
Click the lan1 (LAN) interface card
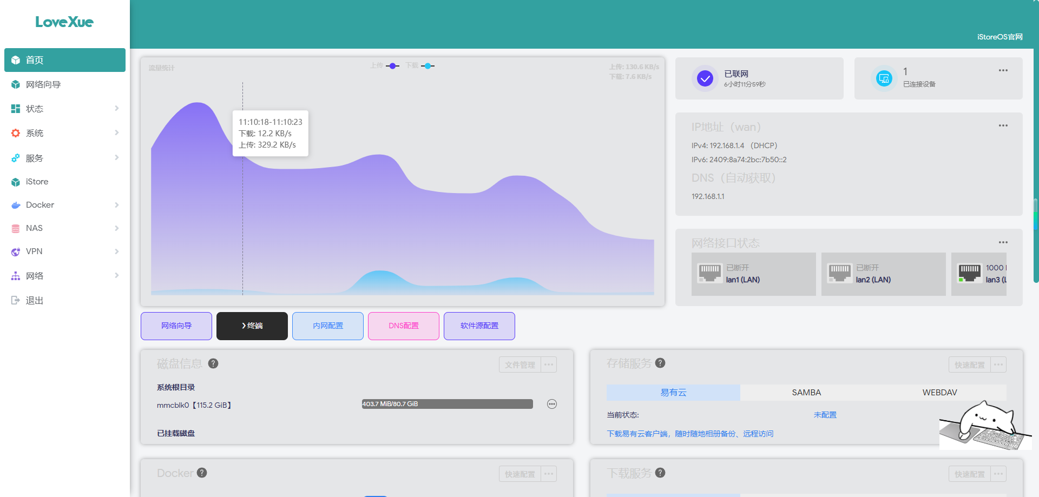point(753,274)
